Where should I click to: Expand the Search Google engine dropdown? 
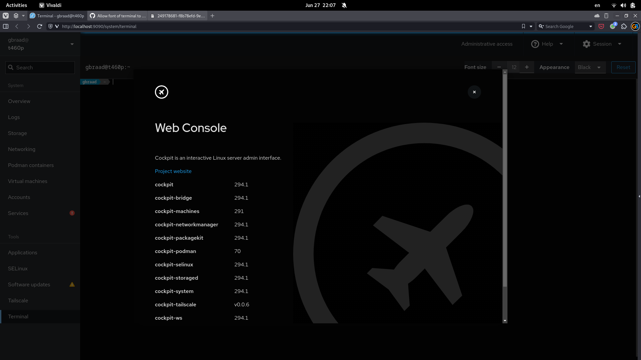point(591,26)
